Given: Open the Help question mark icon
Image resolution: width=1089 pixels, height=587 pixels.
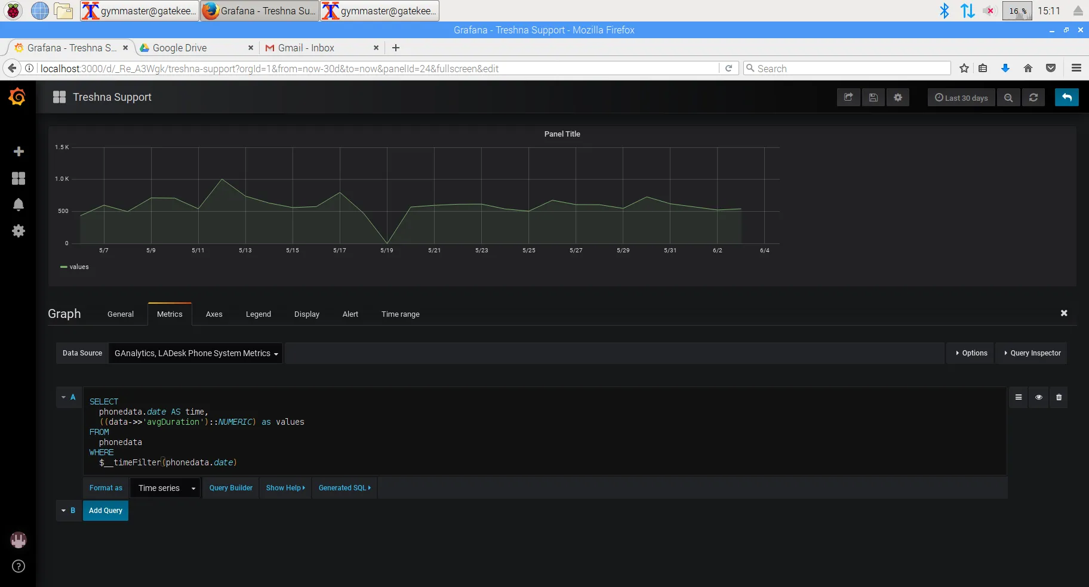Looking at the screenshot, I should pyautogui.click(x=19, y=566).
